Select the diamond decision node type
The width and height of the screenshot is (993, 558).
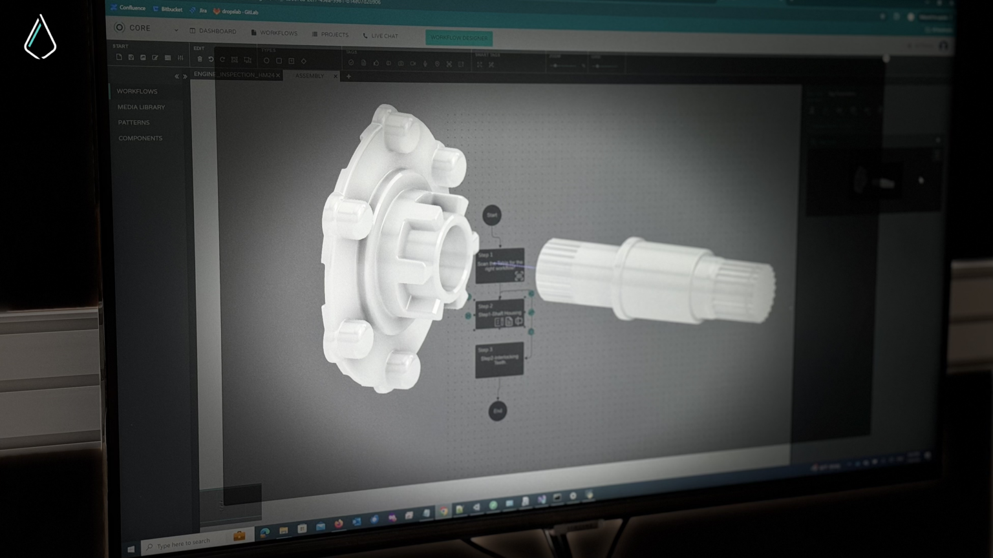(x=304, y=61)
